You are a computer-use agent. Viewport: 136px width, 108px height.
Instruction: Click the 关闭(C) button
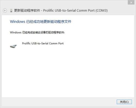coord(124,102)
